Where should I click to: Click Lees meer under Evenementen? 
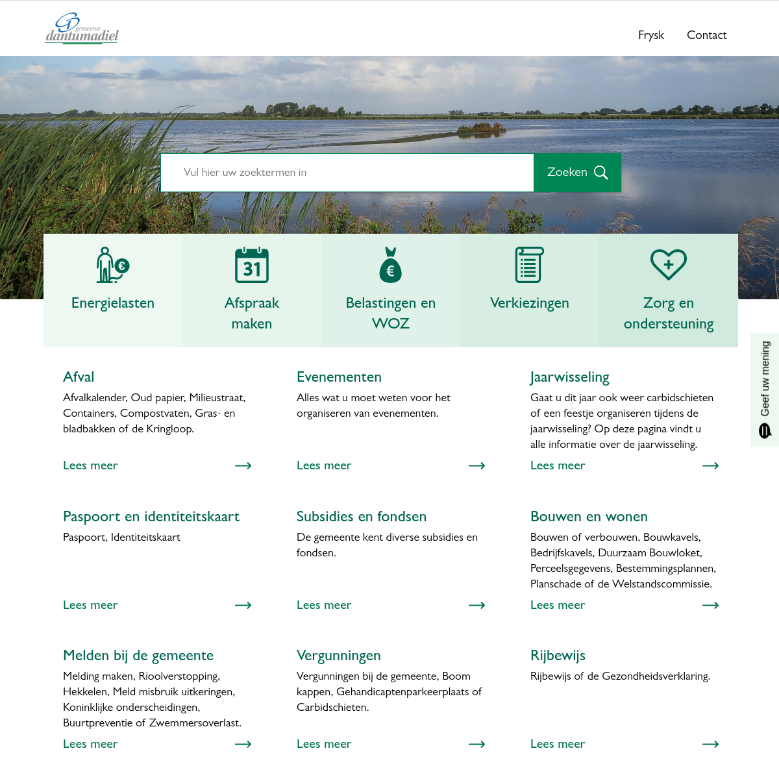coord(324,465)
